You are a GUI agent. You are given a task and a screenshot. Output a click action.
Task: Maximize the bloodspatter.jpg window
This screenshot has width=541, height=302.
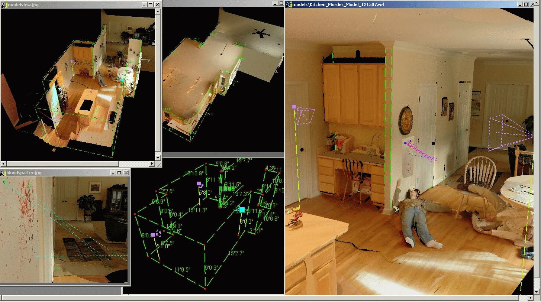point(119,173)
